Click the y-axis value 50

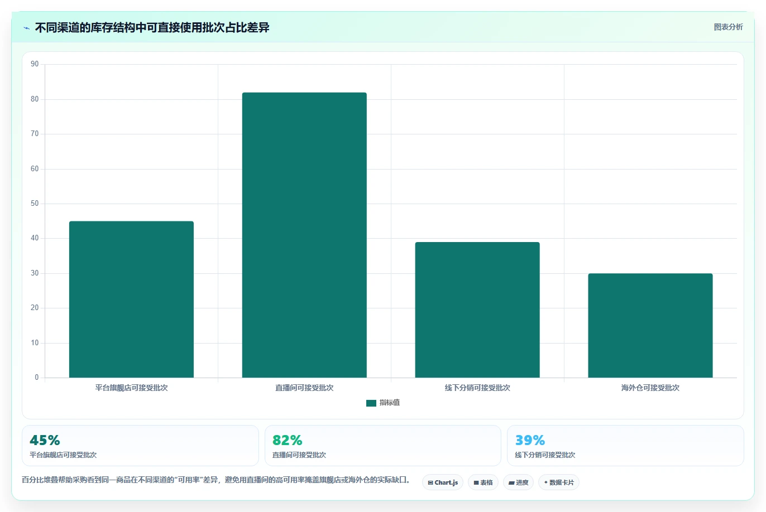[35, 204]
